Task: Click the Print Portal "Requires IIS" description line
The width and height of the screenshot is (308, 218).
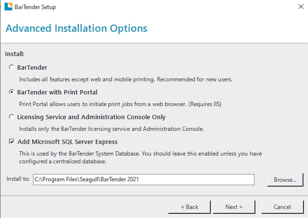Action: click(120, 104)
